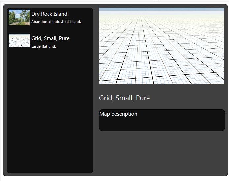Click the large grid preview image
Screen dimensions: 229x181
[162, 46]
